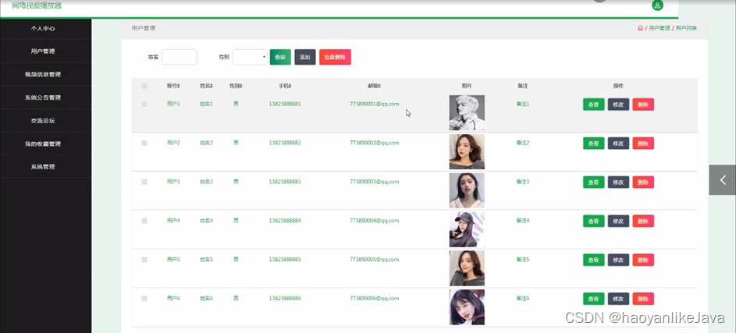Click the photo thumbnail of 用户4
Image resolution: width=736 pixels, height=333 pixels.
(x=467, y=229)
